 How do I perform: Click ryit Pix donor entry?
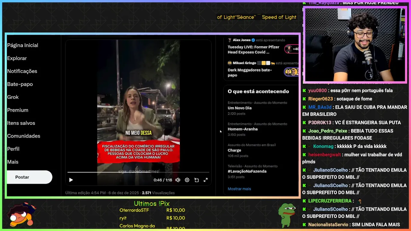click(x=152, y=218)
